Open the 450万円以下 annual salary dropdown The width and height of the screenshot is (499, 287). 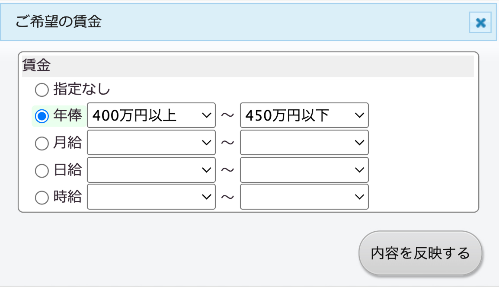pos(304,115)
